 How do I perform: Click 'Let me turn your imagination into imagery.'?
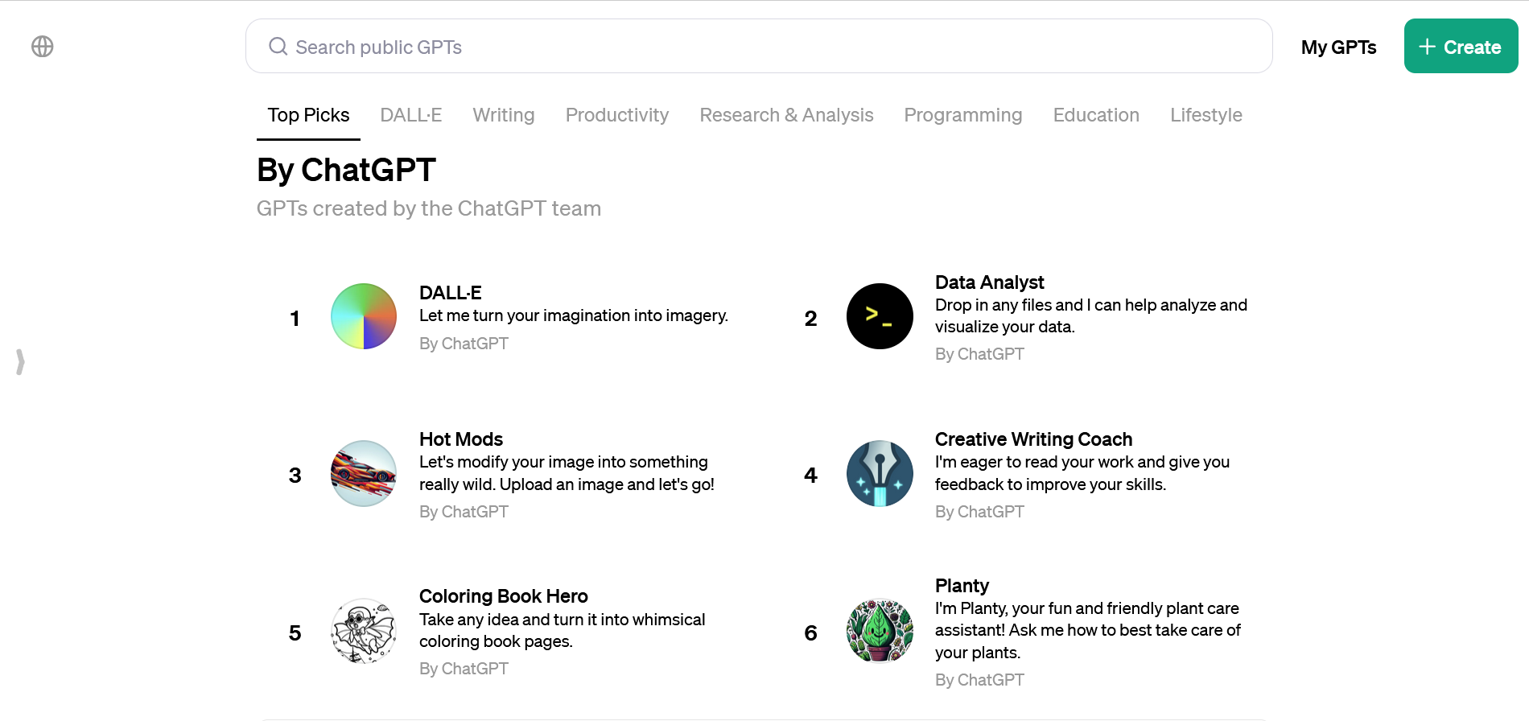[574, 315]
